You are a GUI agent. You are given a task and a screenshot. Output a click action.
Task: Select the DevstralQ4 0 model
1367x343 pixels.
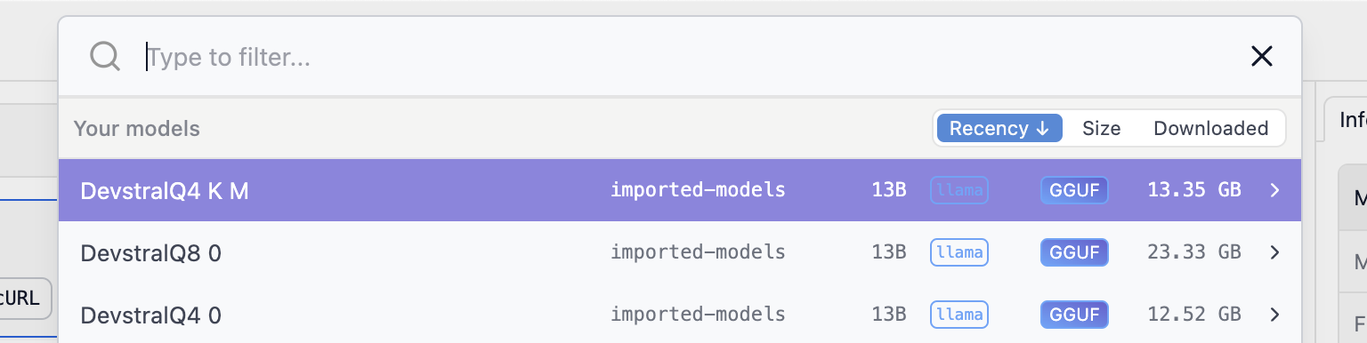(680, 314)
